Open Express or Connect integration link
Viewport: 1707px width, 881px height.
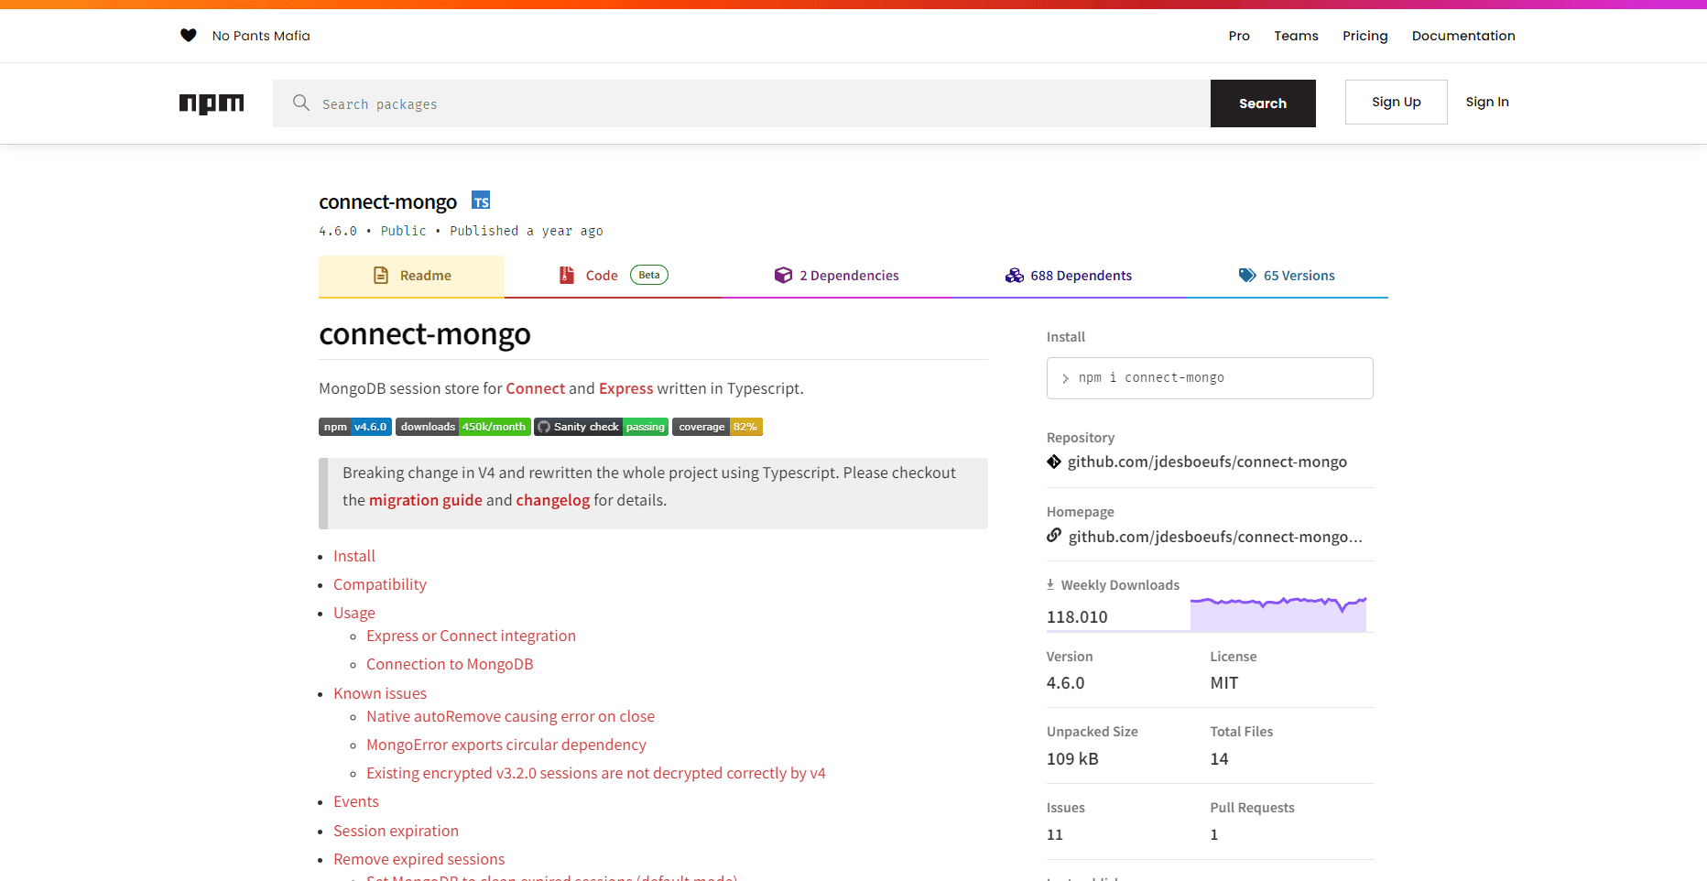coord(471,636)
